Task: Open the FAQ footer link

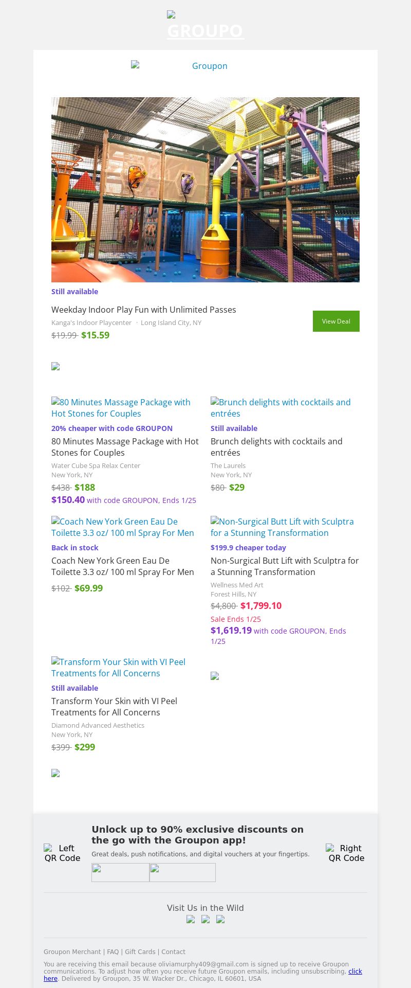Action: [x=113, y=952]
